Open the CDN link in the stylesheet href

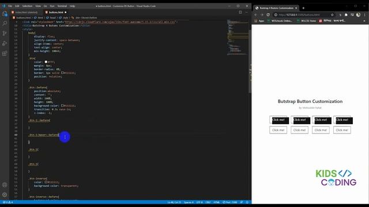click(x=120, y=22)
